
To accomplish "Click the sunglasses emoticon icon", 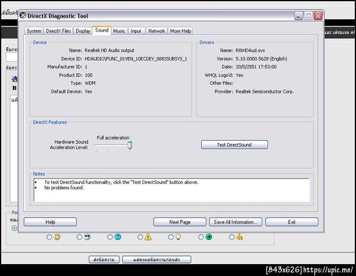I will pyautogui.click(x=87, y=237).
